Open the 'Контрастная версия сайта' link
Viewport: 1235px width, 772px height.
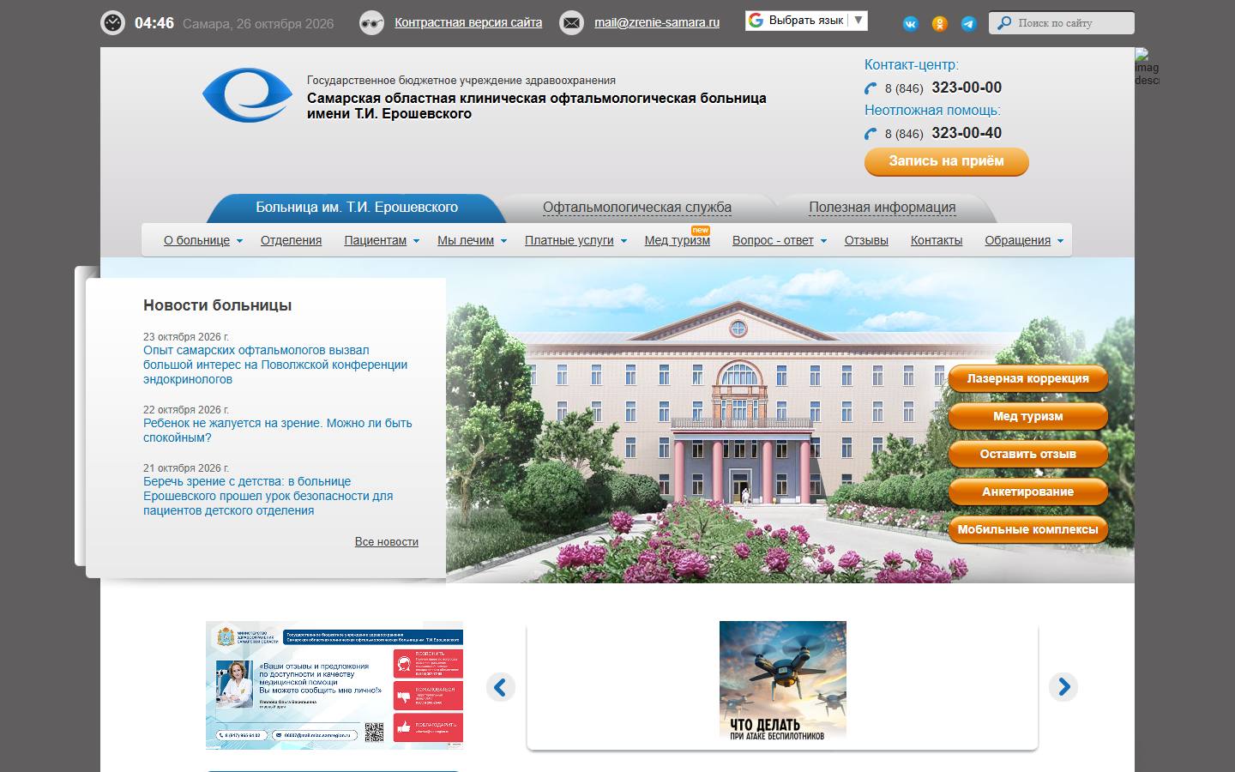468,23
